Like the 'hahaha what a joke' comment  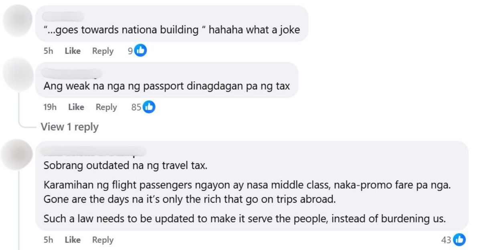(x=73, y=51)
